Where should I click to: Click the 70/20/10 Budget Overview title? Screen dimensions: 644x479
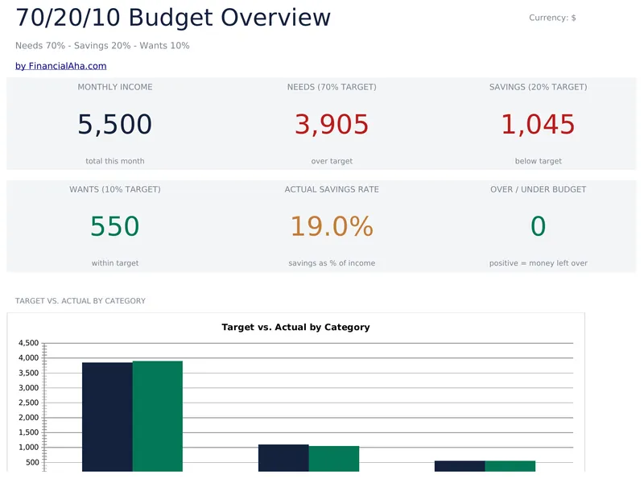(173, 18)
